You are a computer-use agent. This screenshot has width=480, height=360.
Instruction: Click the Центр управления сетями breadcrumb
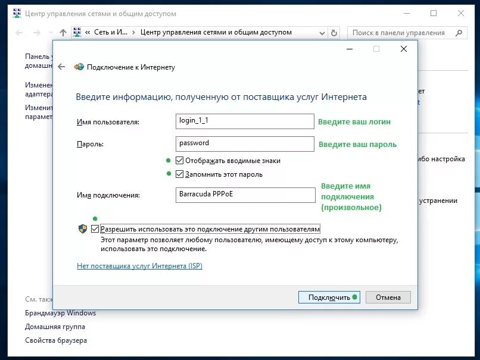pyautogui.click(x=216, y=32)
